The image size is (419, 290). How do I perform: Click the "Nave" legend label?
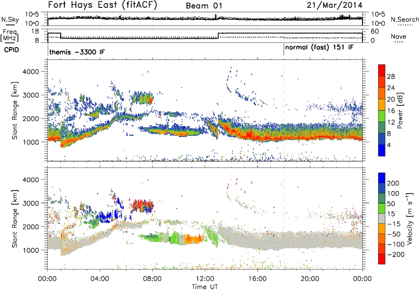399,36
